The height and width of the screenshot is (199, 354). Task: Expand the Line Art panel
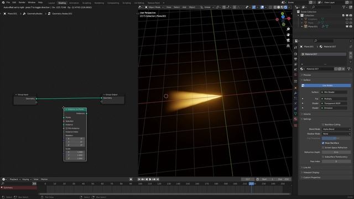[307, 167]
